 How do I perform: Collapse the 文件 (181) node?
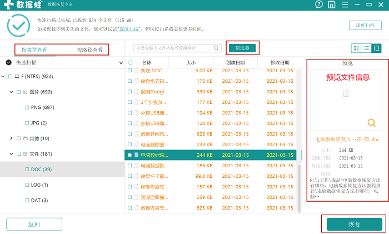[x=11, y=154]
